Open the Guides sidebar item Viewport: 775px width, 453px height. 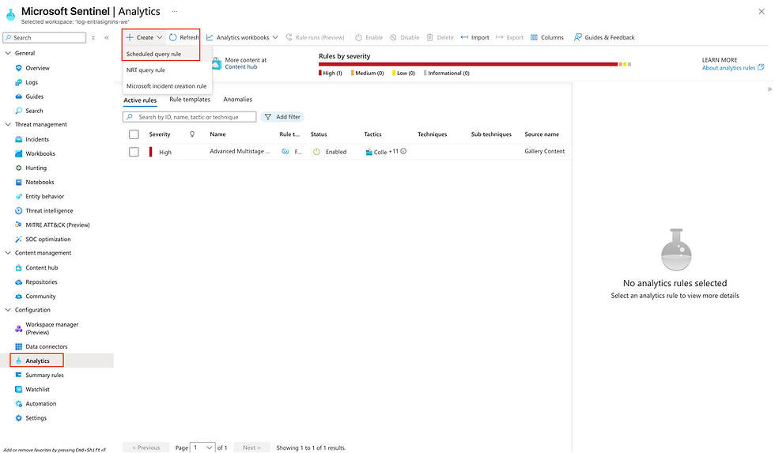coord(34,96)
